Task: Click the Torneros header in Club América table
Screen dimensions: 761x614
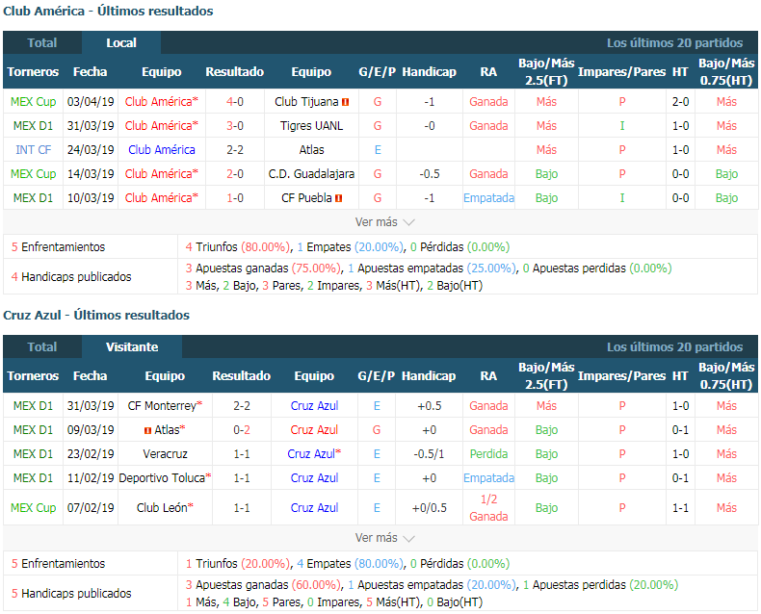Action: (x=33, y=72)
